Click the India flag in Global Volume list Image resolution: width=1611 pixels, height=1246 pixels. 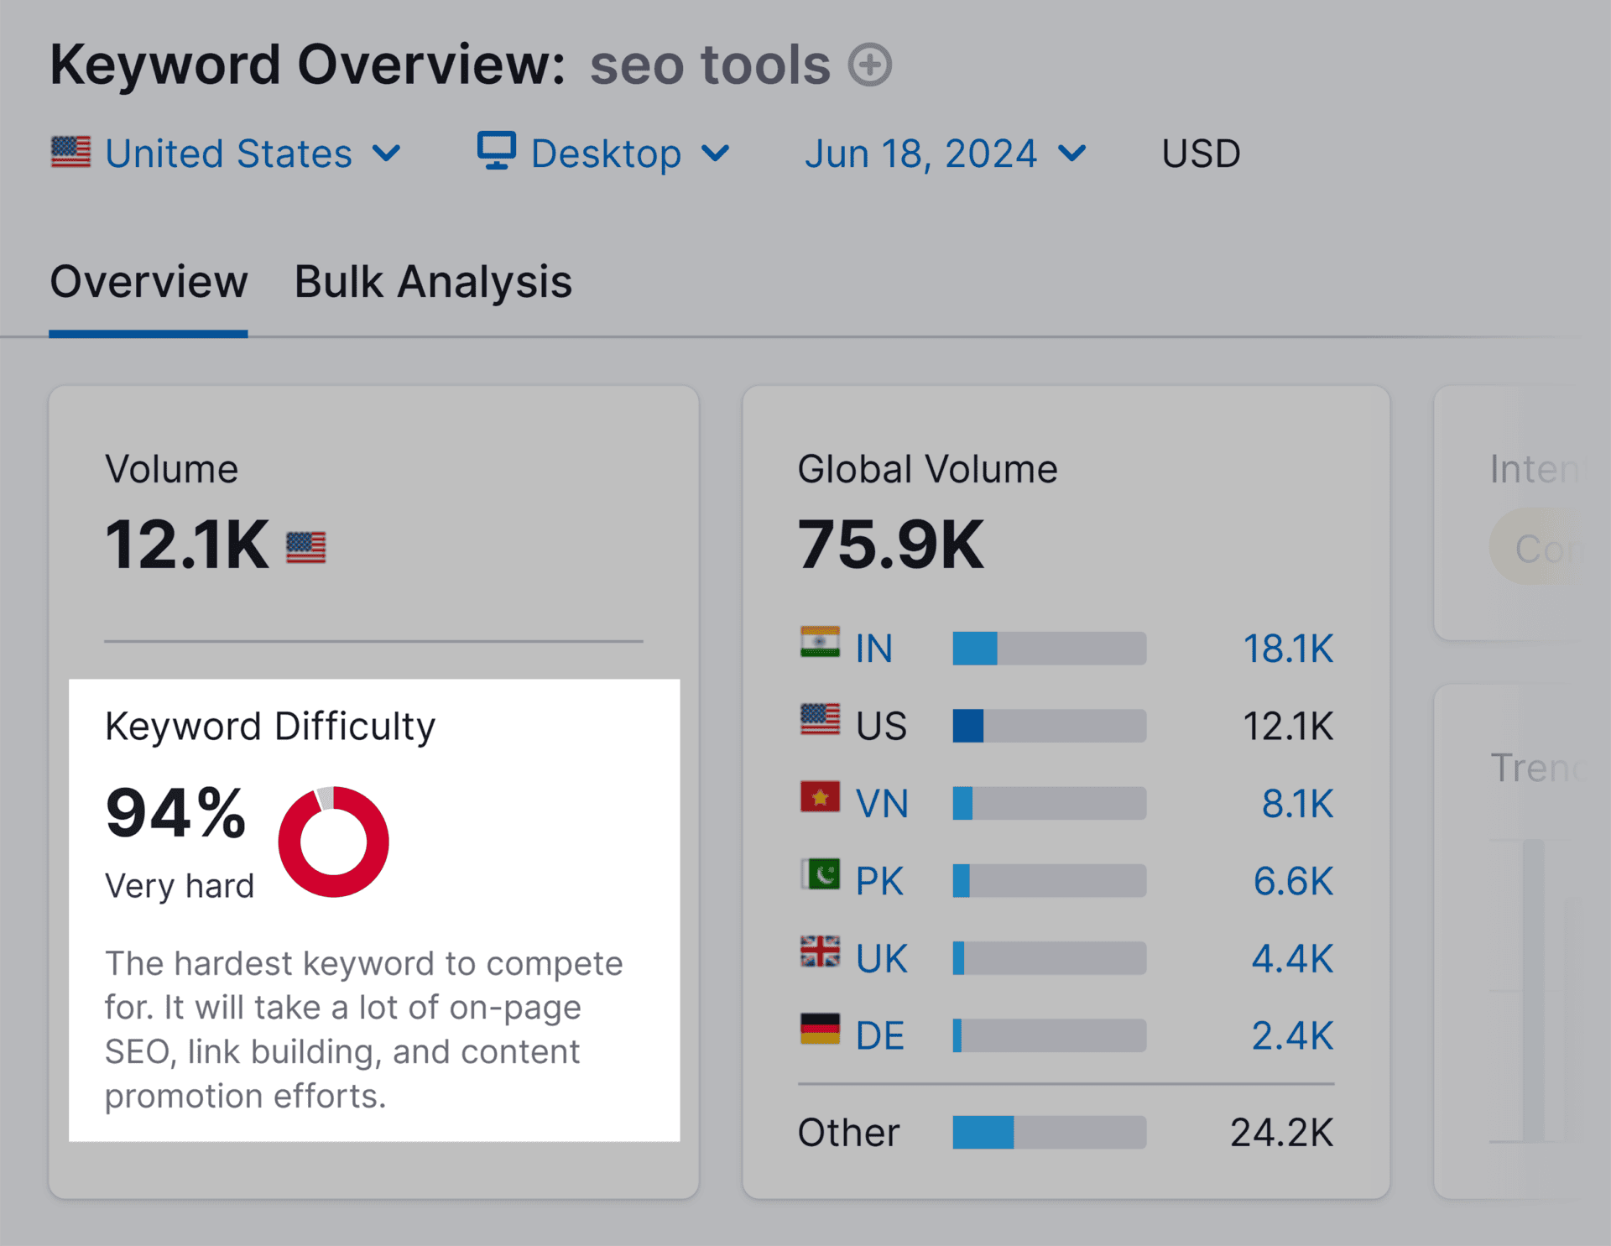820,646
